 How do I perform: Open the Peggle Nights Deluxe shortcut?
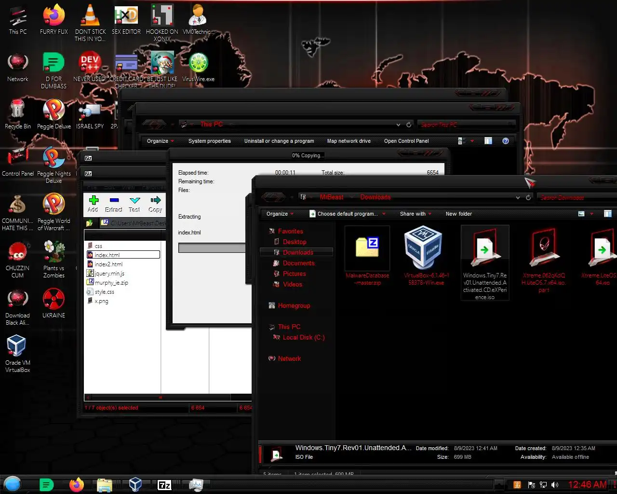(54, 165)
